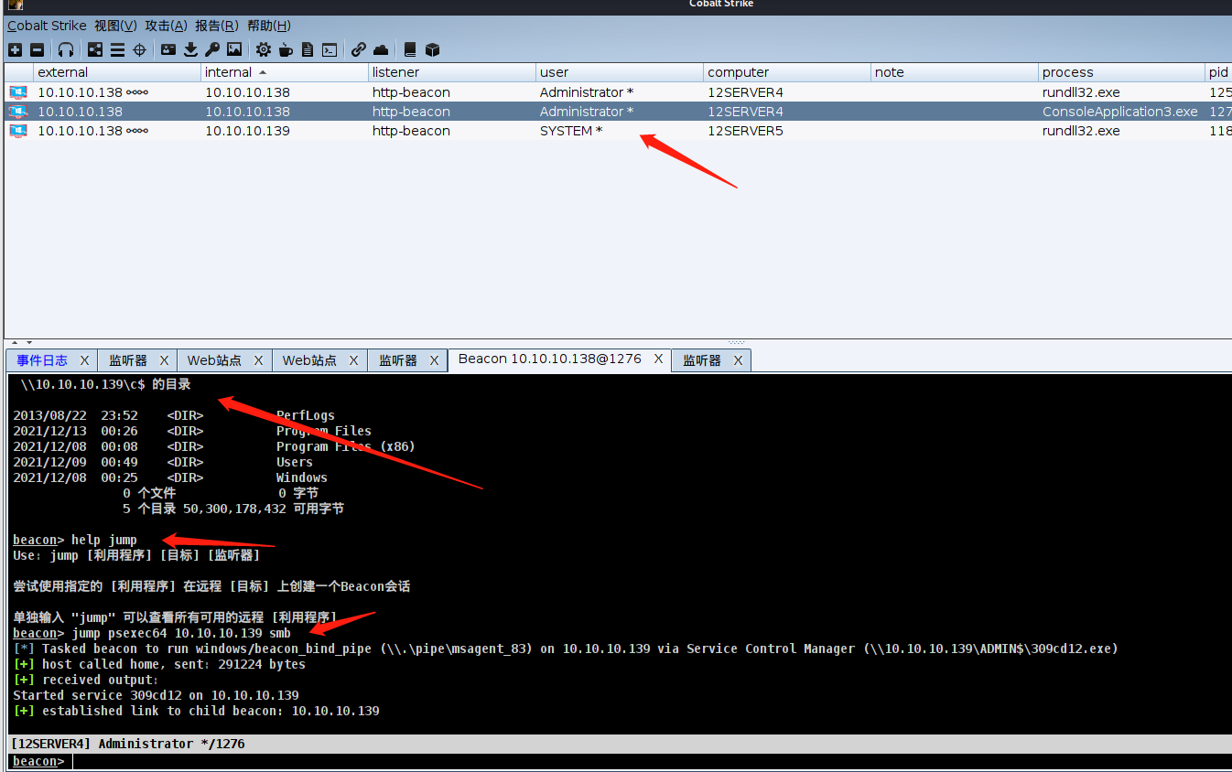
Task: Open the 攻击(A) menu
Action: pos(166,26)
